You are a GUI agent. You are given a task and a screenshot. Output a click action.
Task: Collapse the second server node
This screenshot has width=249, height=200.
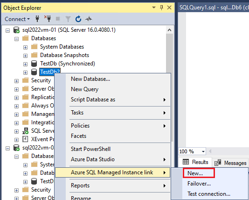(x=7, y=148)
